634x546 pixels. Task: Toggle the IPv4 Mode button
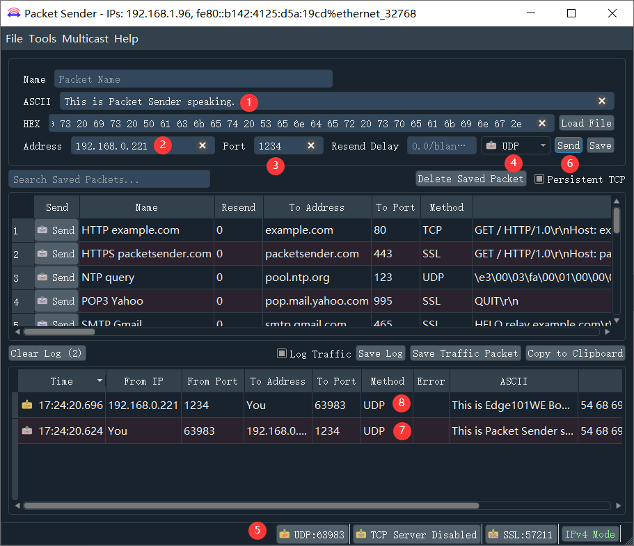click(589, 534)
